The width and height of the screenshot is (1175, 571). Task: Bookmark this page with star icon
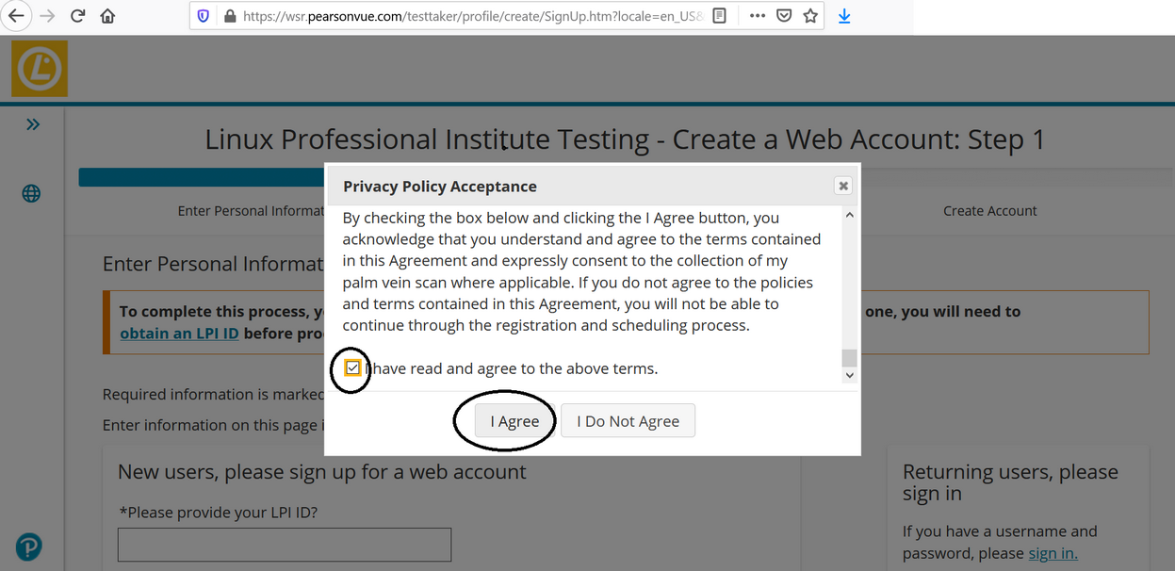pyautogui.click(x=810, y=16)
